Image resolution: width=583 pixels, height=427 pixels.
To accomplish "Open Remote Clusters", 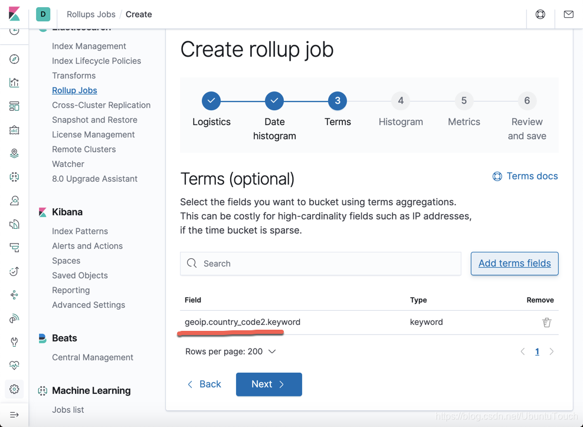I will [84, 149].
